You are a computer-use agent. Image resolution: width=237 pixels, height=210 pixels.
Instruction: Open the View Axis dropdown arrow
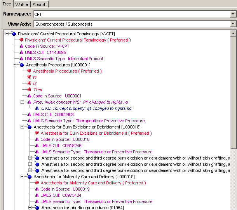point(233,24)
